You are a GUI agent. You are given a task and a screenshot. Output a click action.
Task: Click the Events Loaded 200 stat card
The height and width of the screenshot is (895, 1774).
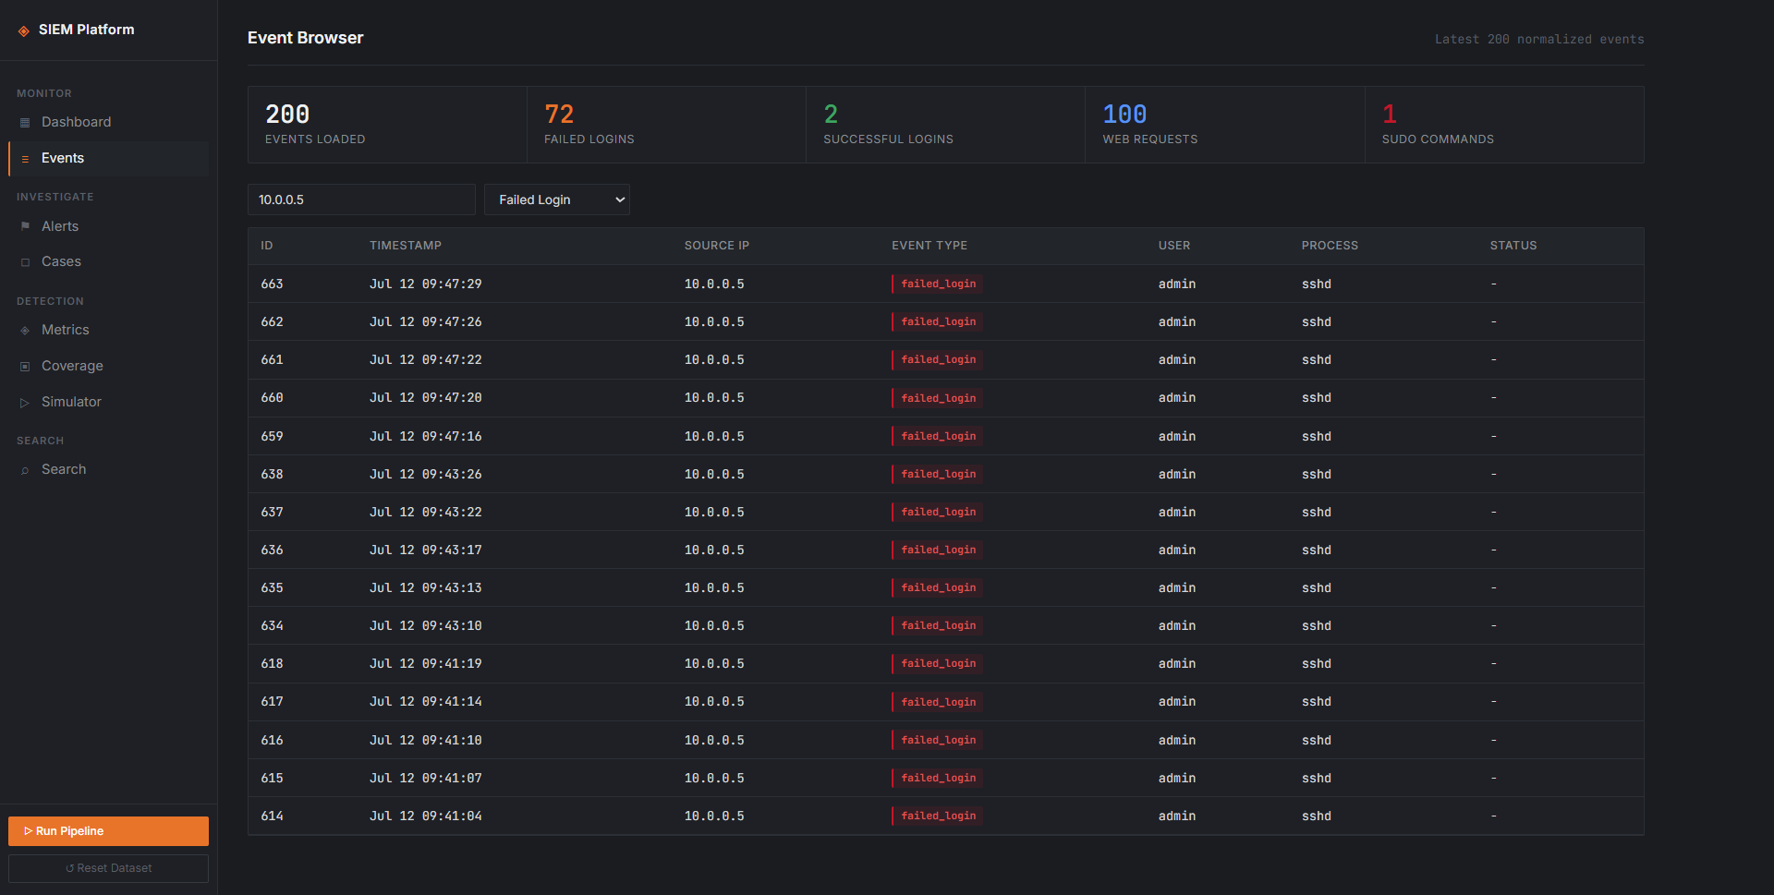click(387, 125)
